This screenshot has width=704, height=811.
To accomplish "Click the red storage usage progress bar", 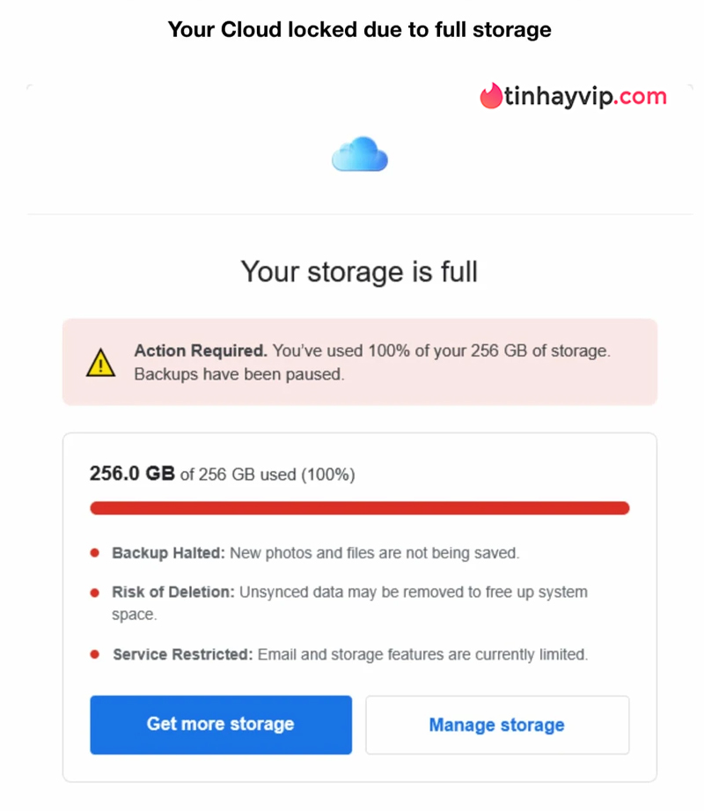I will 359,508.
